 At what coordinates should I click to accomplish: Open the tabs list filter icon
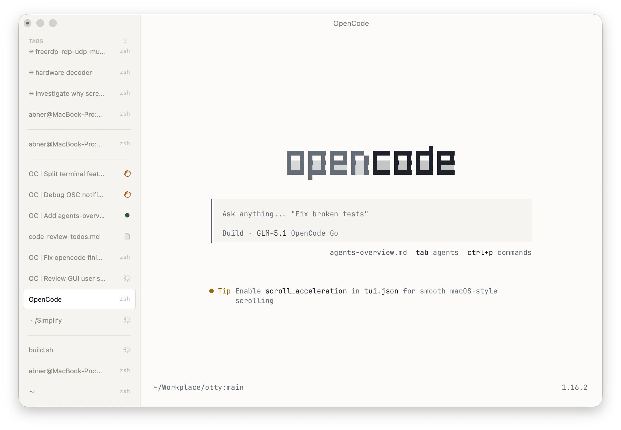pos(125,41)
